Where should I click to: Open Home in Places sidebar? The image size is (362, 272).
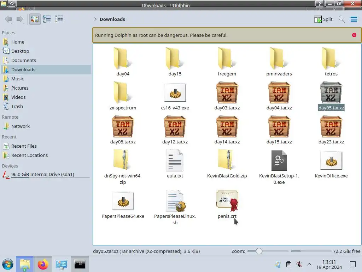[46, 42]
